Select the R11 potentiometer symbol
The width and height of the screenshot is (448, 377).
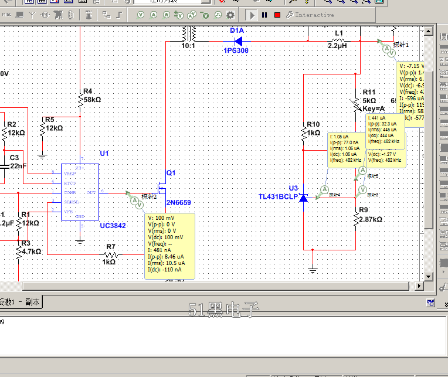[x=356, y=104]
